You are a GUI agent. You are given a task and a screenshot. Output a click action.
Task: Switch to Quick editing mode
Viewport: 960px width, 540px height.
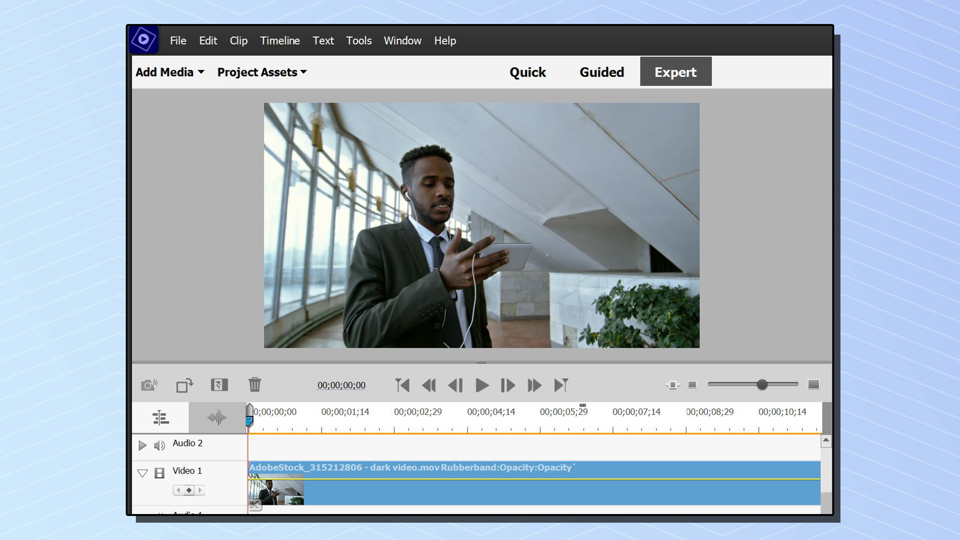coord(527,72)
